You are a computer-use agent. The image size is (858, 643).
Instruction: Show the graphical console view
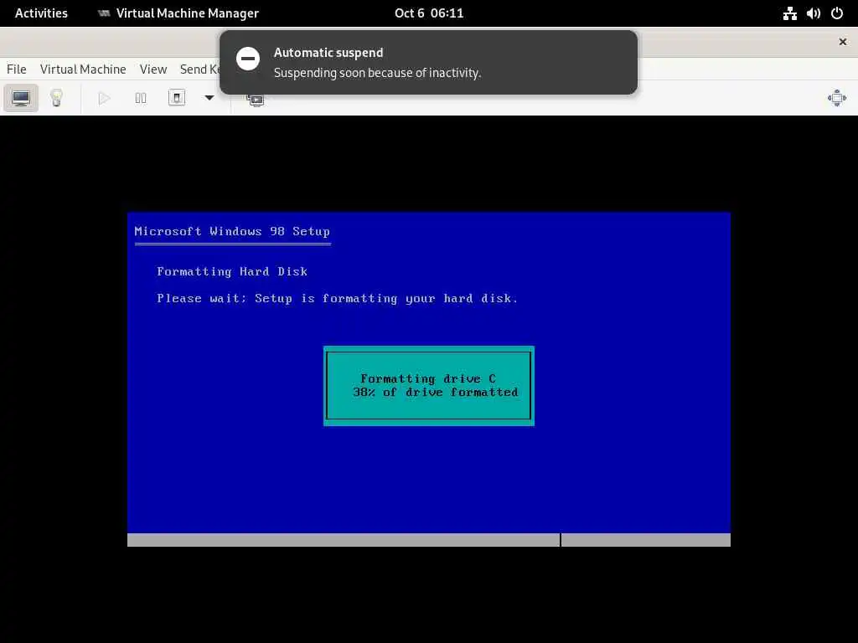[x=21, y=99]
